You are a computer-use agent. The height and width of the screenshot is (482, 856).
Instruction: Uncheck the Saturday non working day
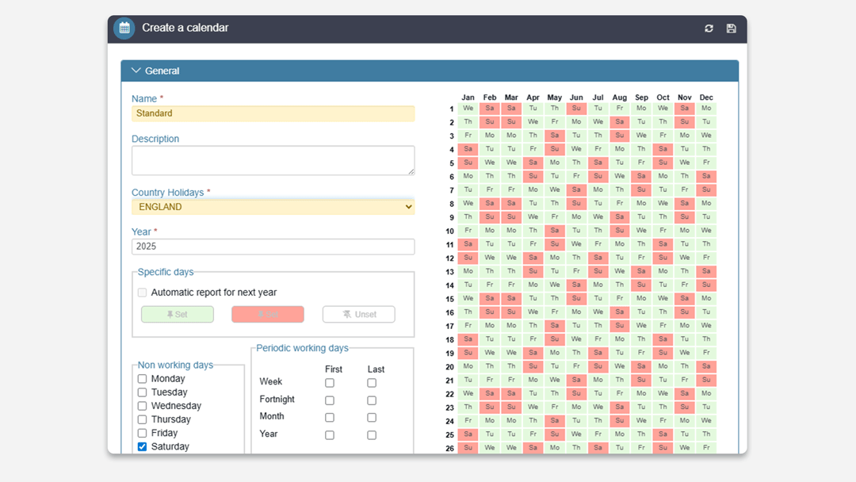pos(143,447)
